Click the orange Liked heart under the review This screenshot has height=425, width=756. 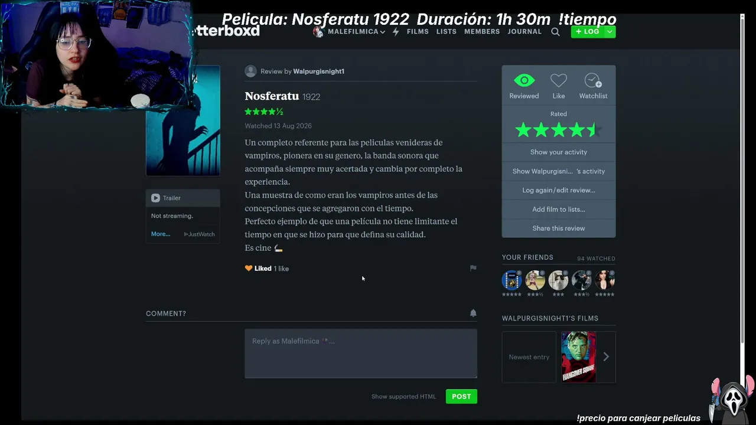249,269
